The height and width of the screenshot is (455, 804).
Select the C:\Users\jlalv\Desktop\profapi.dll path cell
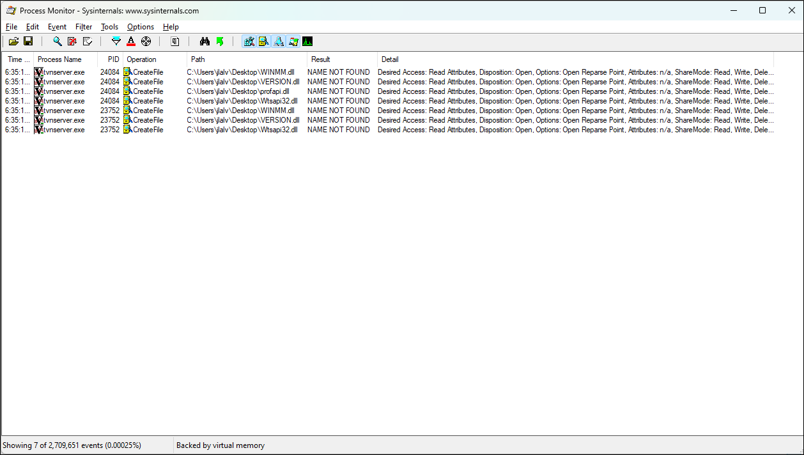click(x=238, y=91)
